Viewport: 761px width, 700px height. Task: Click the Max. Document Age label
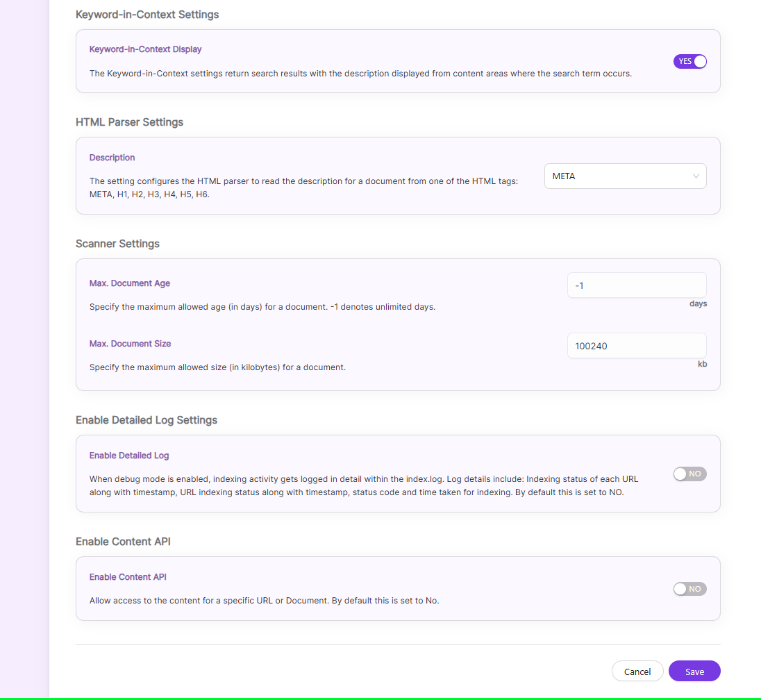pyautogui.click(x=130, y=283)
